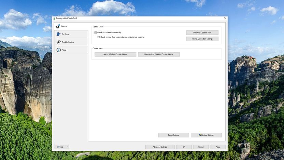Confirm with the OK button
This screenshot has height=160, width=284.
click(x=184, y=147)
